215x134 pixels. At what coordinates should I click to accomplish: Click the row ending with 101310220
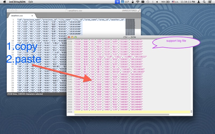(x=109, y=52)
